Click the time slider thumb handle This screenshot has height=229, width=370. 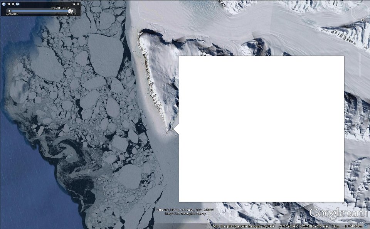[x=70, y=11]
